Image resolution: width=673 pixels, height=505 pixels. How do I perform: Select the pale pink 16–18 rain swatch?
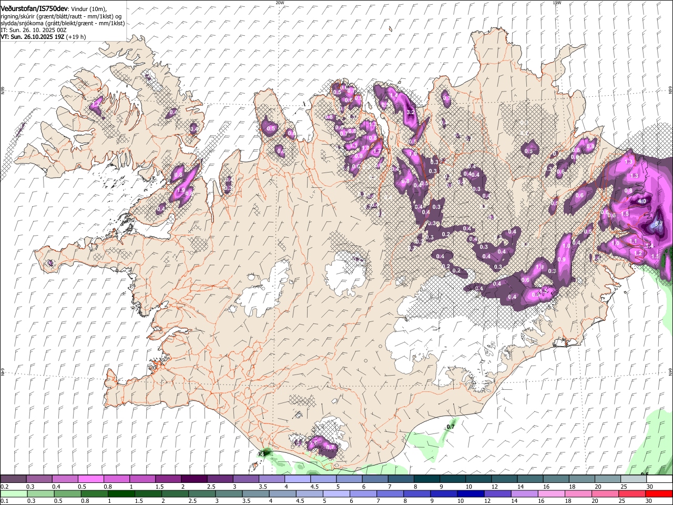point(552,493)
